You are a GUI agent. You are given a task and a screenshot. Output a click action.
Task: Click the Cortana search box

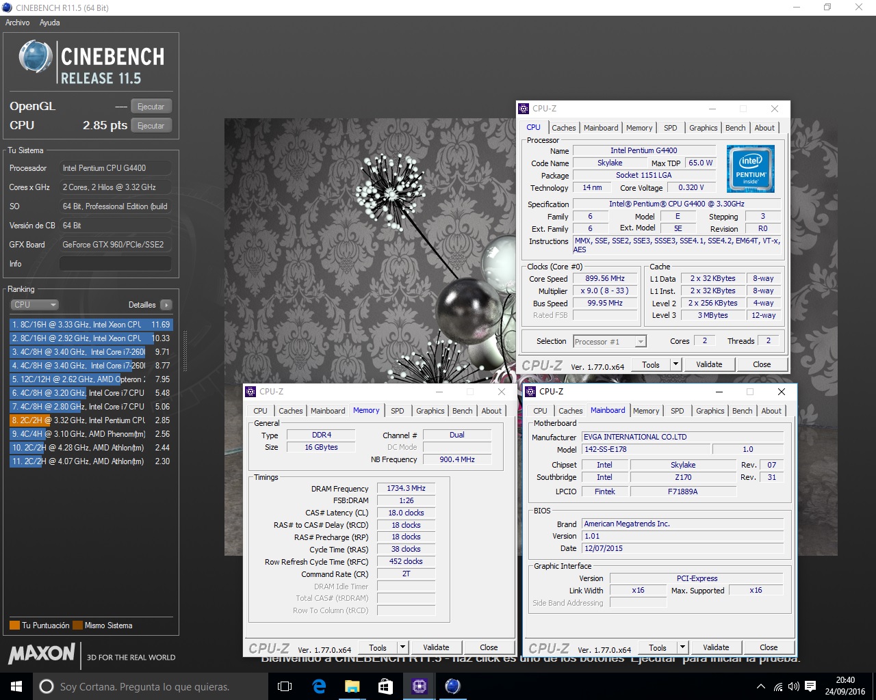pos(151,686)
